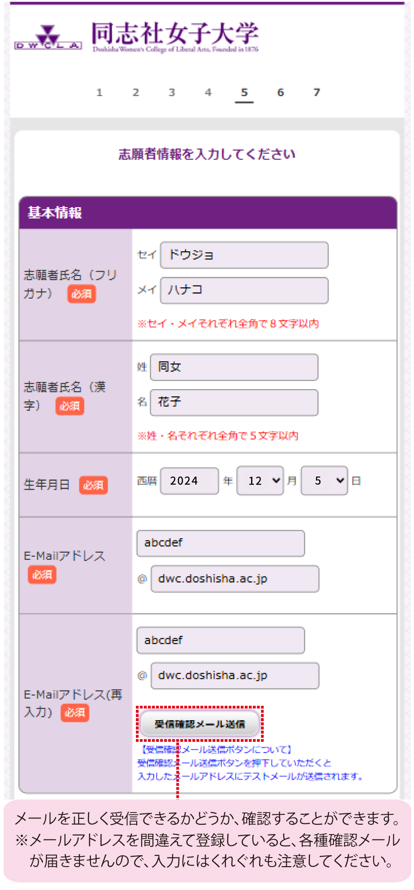Click the birth year field showing 2024
The width and height of the screenshot is (414, 890).
189,481
